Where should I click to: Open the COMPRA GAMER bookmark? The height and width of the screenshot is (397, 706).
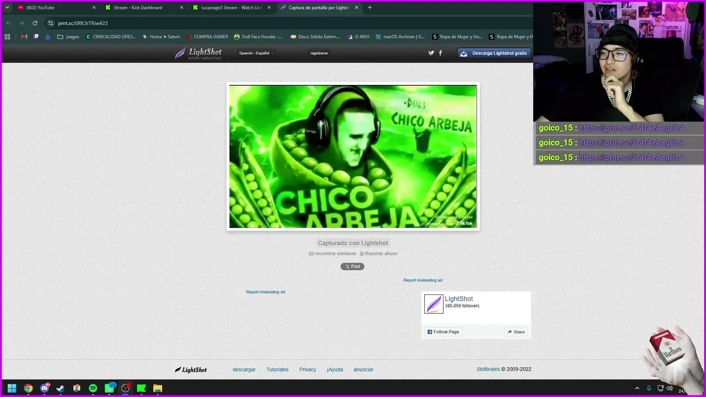207,37
